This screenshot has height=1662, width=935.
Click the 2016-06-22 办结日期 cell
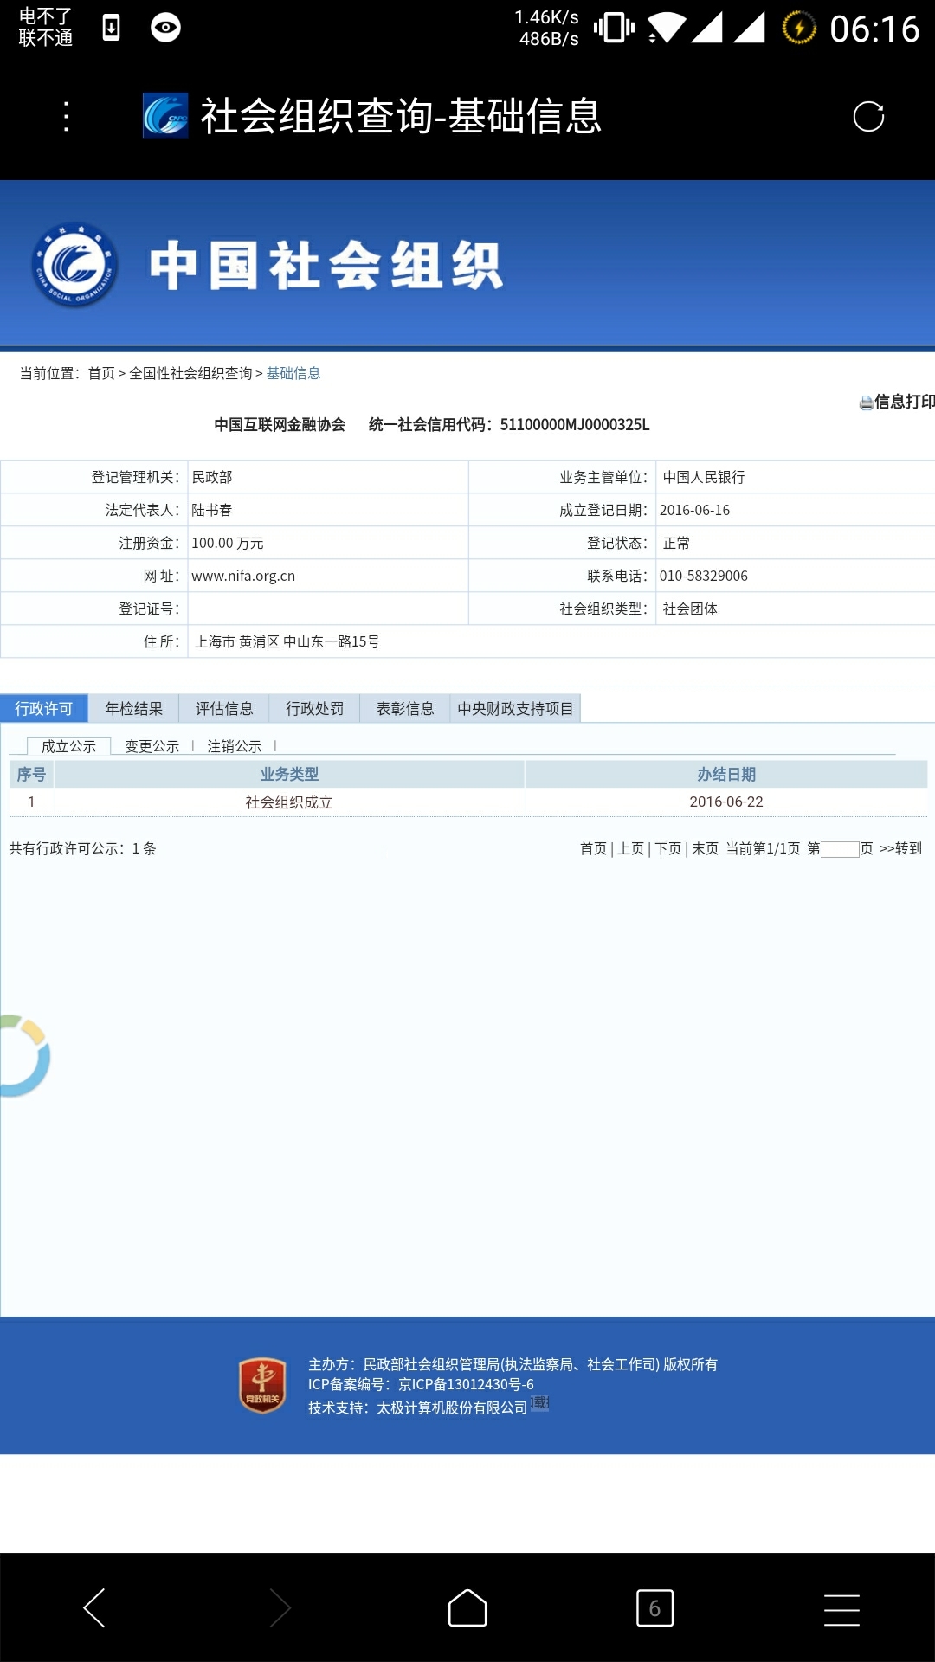click(726, 802)
